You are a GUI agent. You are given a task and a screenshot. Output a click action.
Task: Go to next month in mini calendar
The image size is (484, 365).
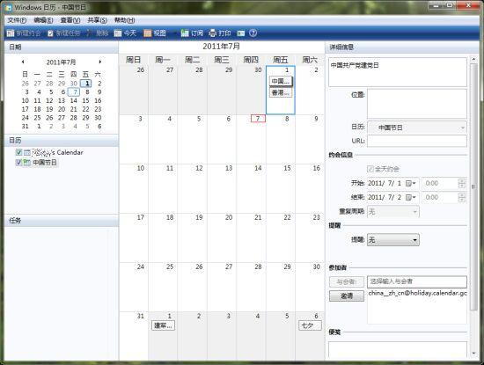[100, 62]
